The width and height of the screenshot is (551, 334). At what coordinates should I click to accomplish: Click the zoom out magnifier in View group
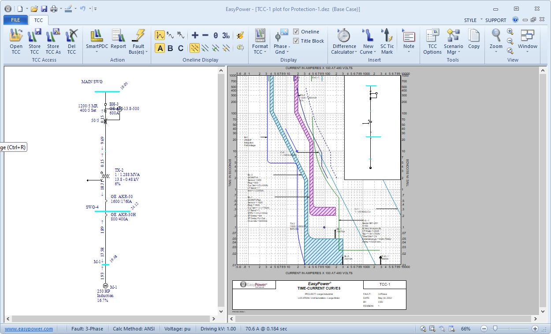tap(510, 41)
